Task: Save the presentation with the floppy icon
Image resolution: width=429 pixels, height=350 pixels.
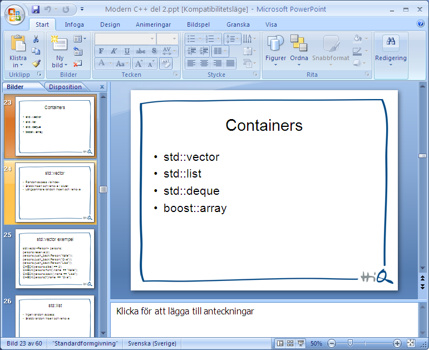Action: 36,9
